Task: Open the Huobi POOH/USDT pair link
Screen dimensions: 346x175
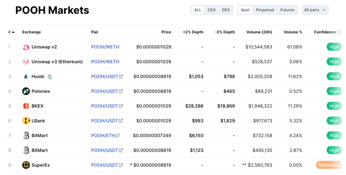Action: tap(105, 76)
